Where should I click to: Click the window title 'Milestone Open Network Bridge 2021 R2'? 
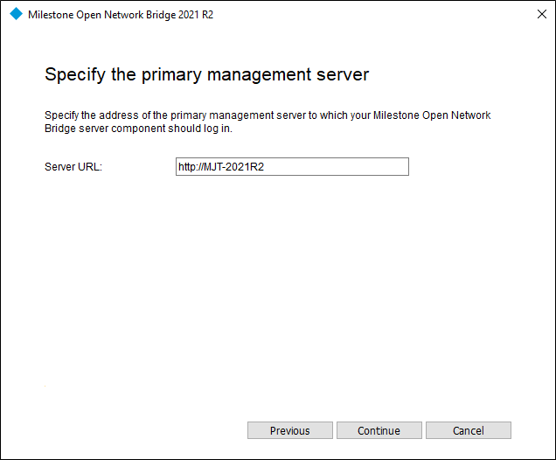[121, 16]
